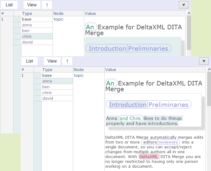
Task: Click the List button in the upper panel
Action: click(x=9, y=5)
